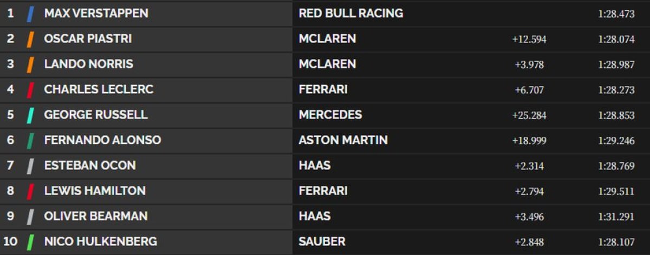Click Oliver Bearman's gray team stripe
Image resolution: width=650 pixels, height=255 pixels.
click(31, 217)
